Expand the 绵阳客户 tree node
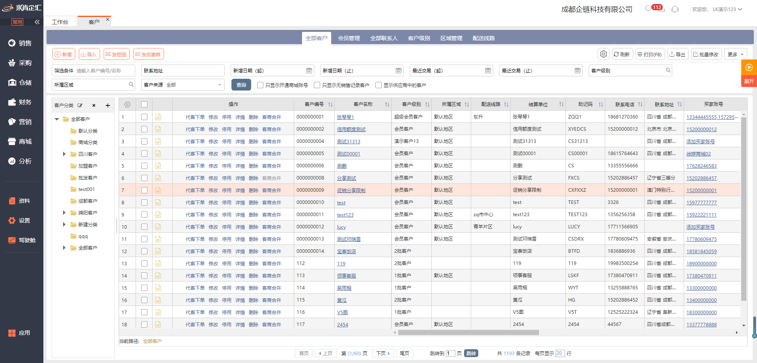Screen dimensions: 757x363 coord(64,213)
